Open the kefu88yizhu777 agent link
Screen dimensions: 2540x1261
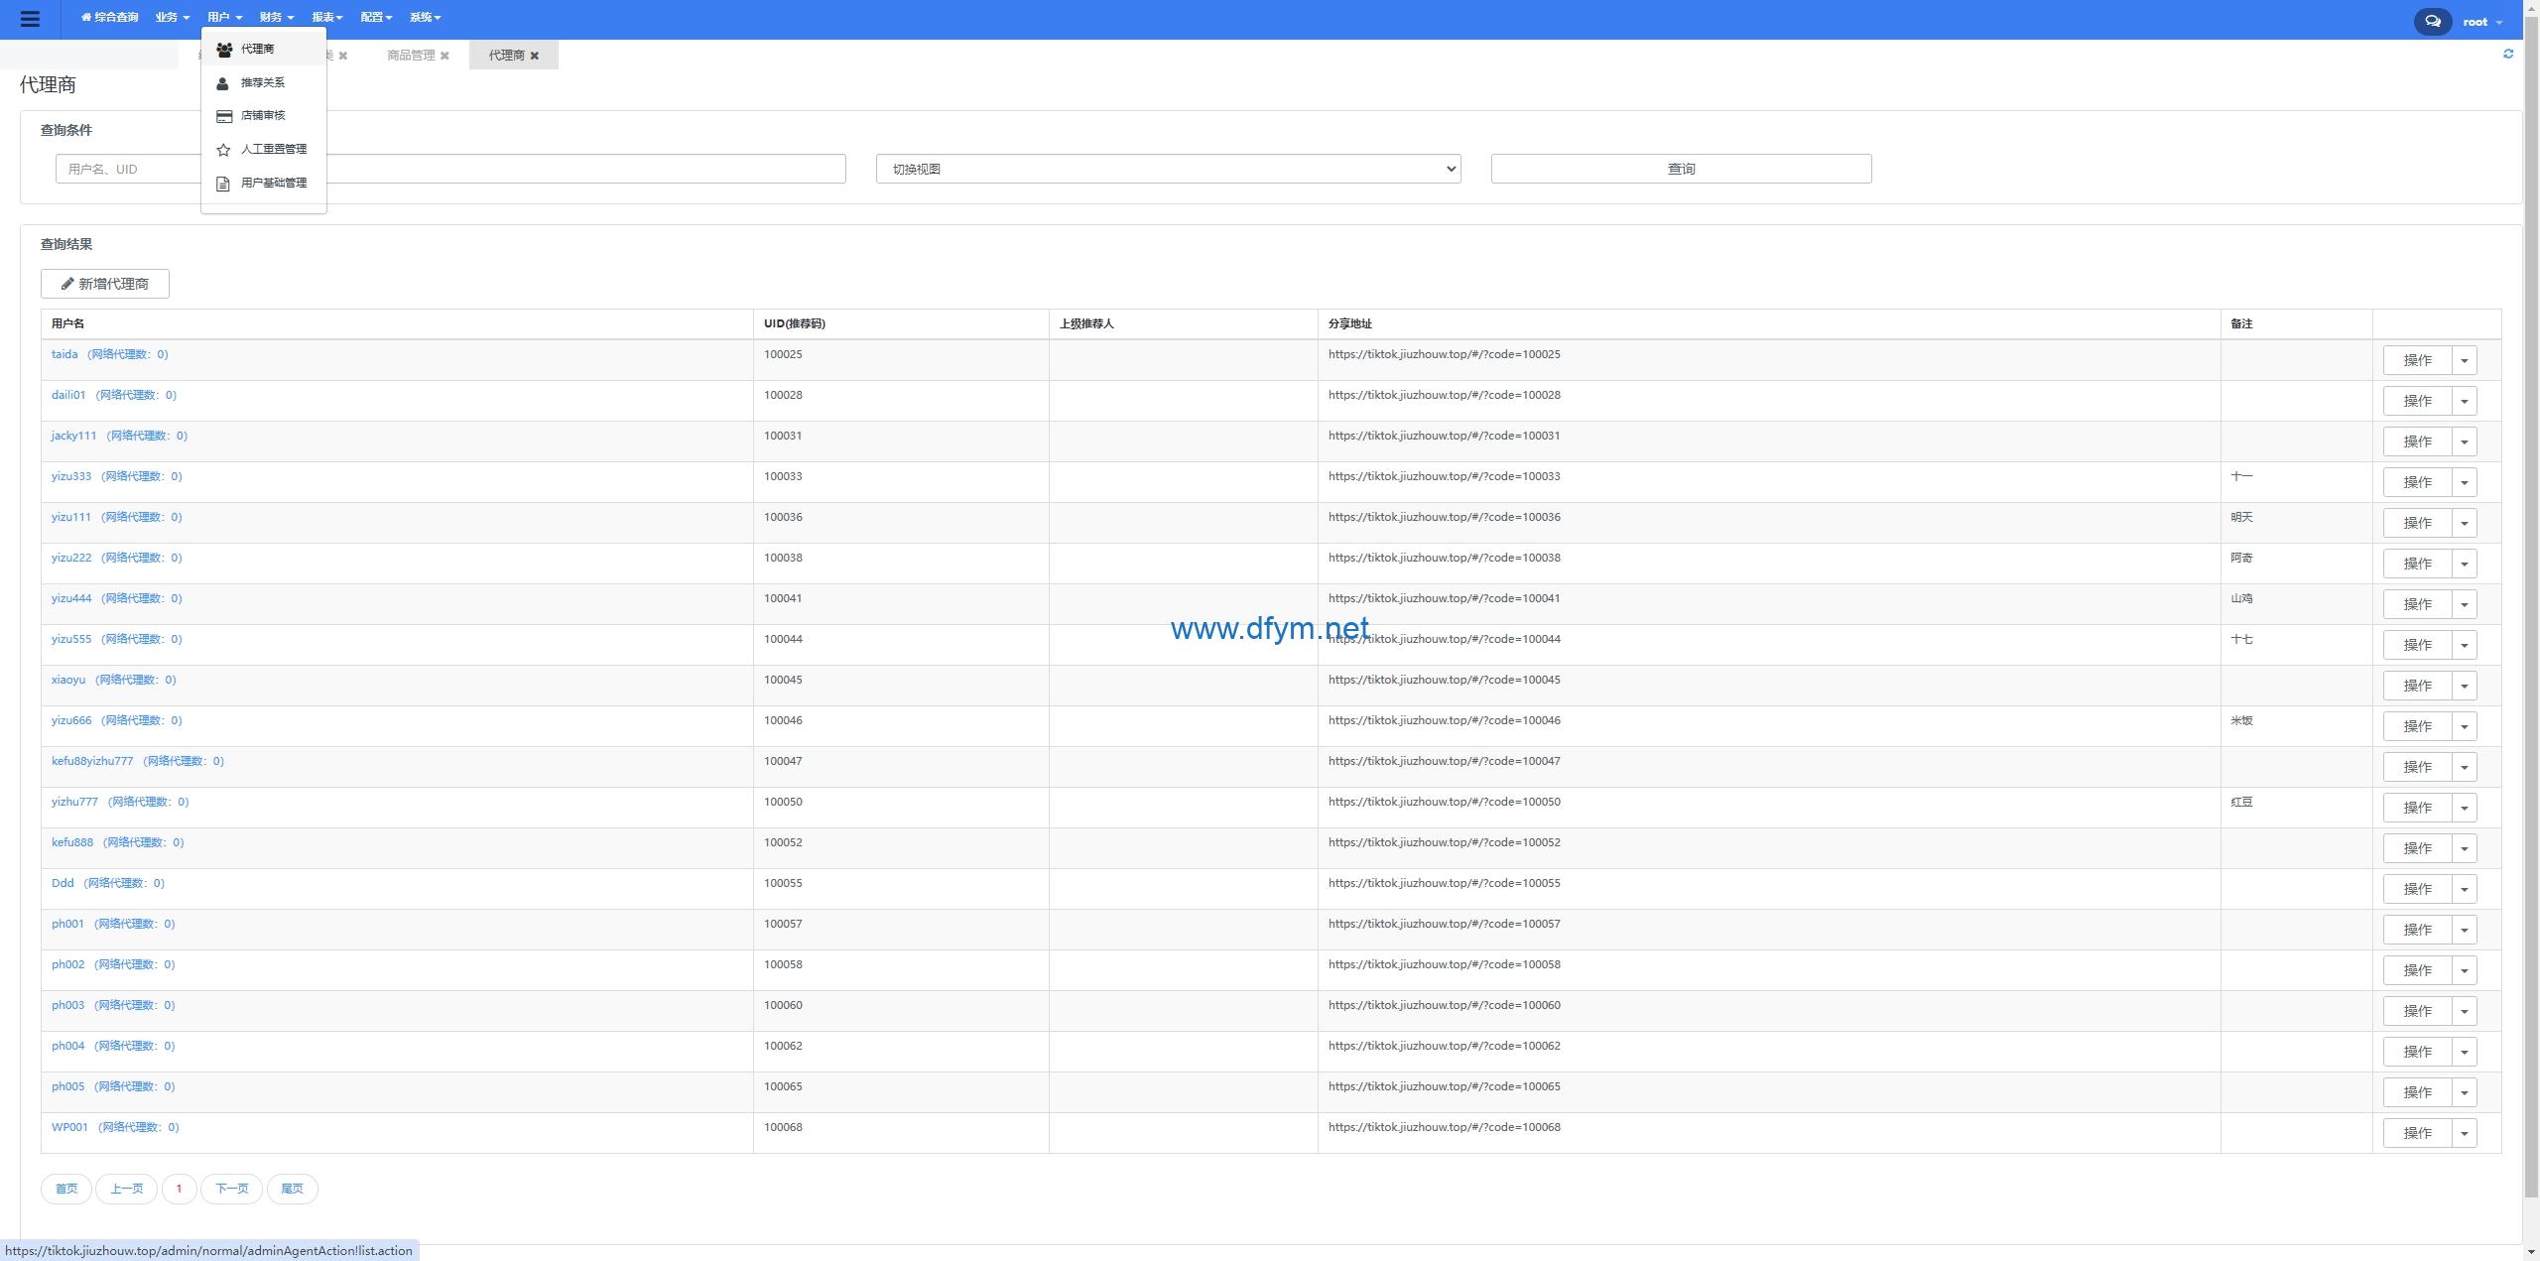click(x=137, y=761)
